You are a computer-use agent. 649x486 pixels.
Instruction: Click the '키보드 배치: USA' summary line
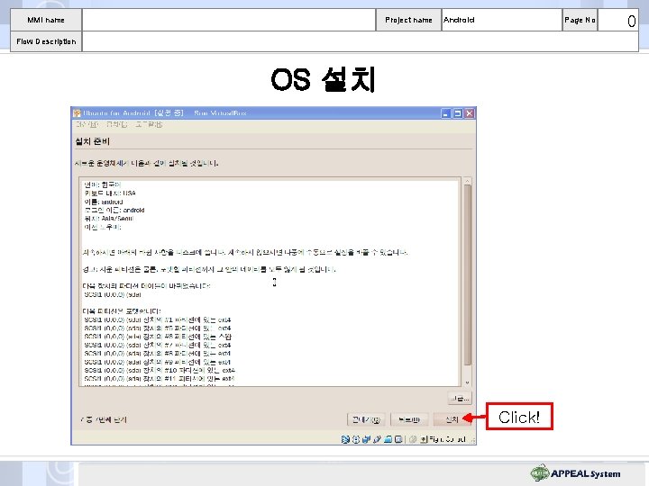[x=110, y=193]
